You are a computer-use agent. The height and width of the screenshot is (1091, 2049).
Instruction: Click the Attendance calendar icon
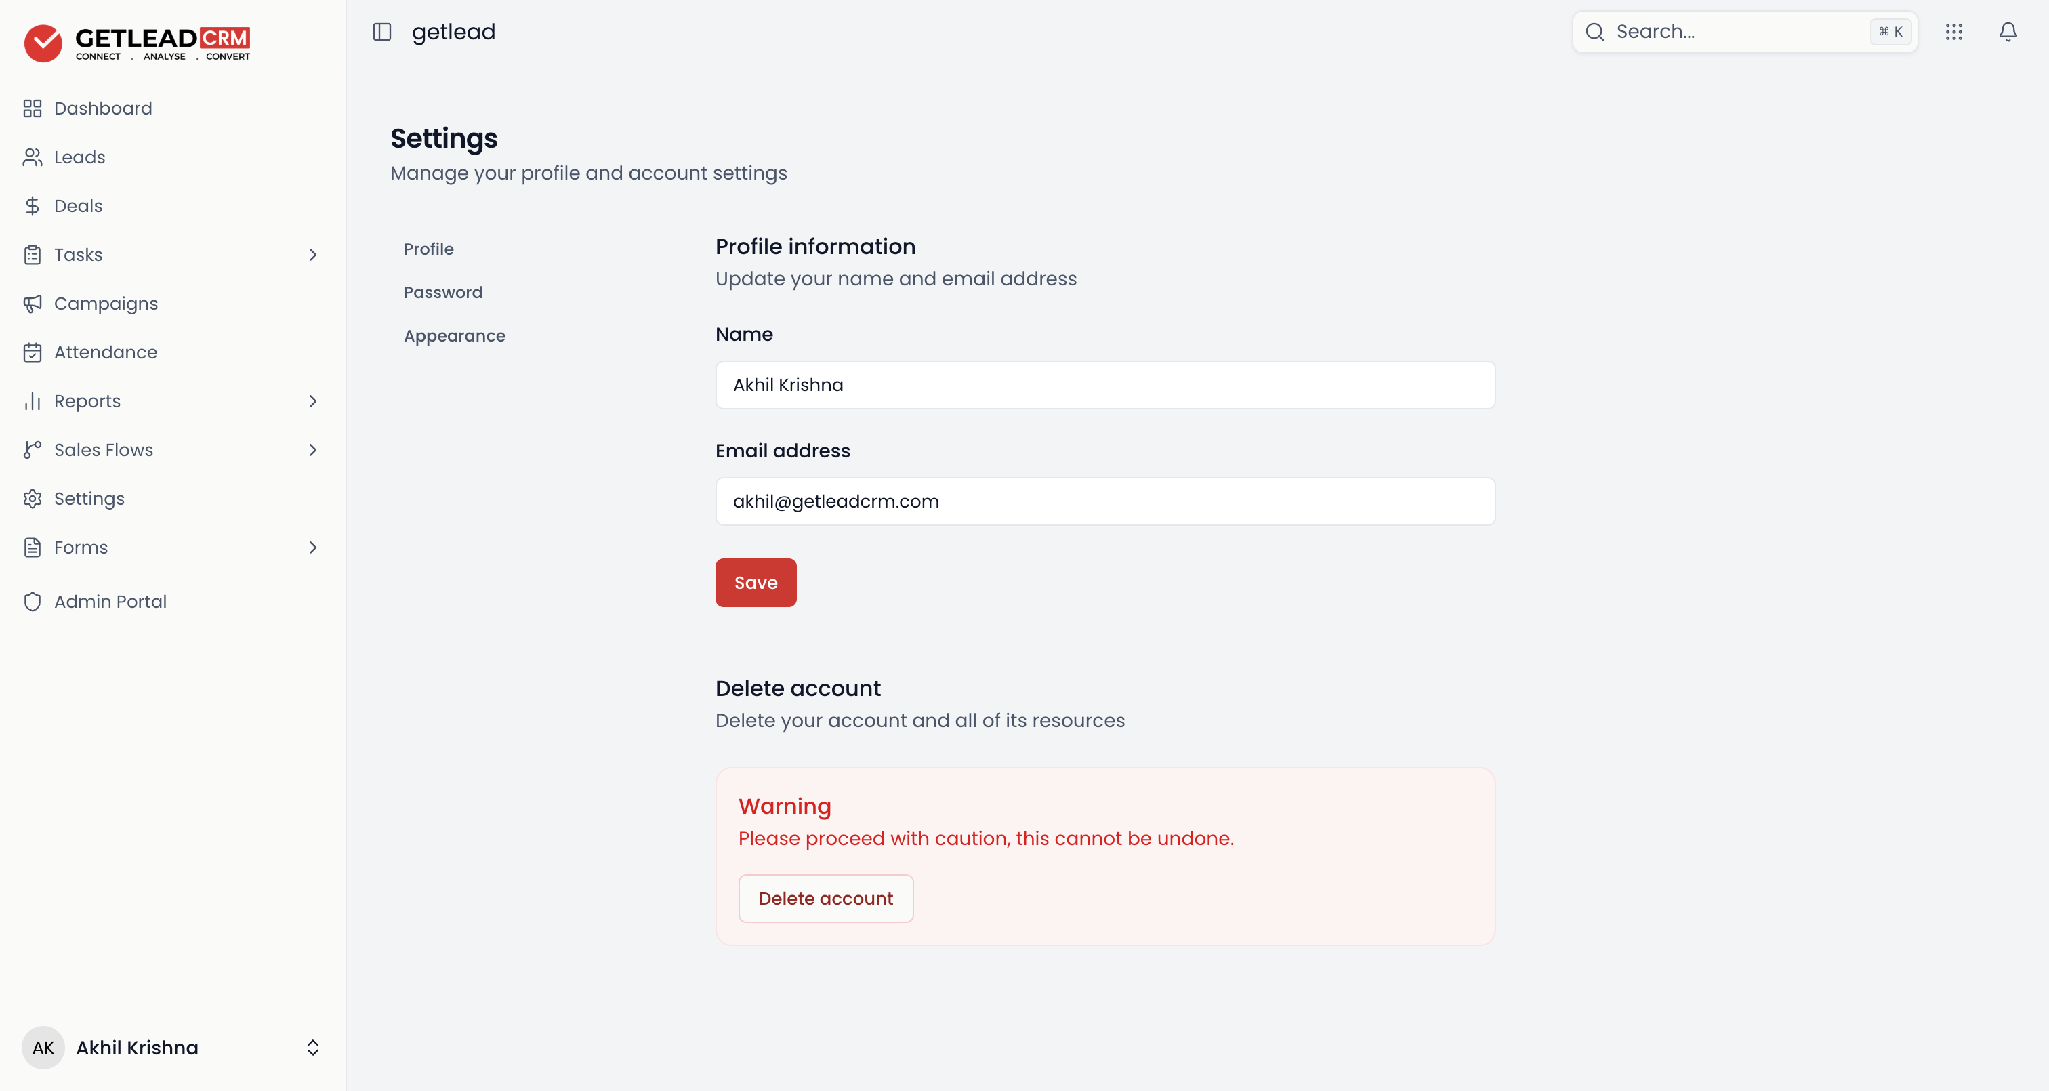[x=33, y=352]
